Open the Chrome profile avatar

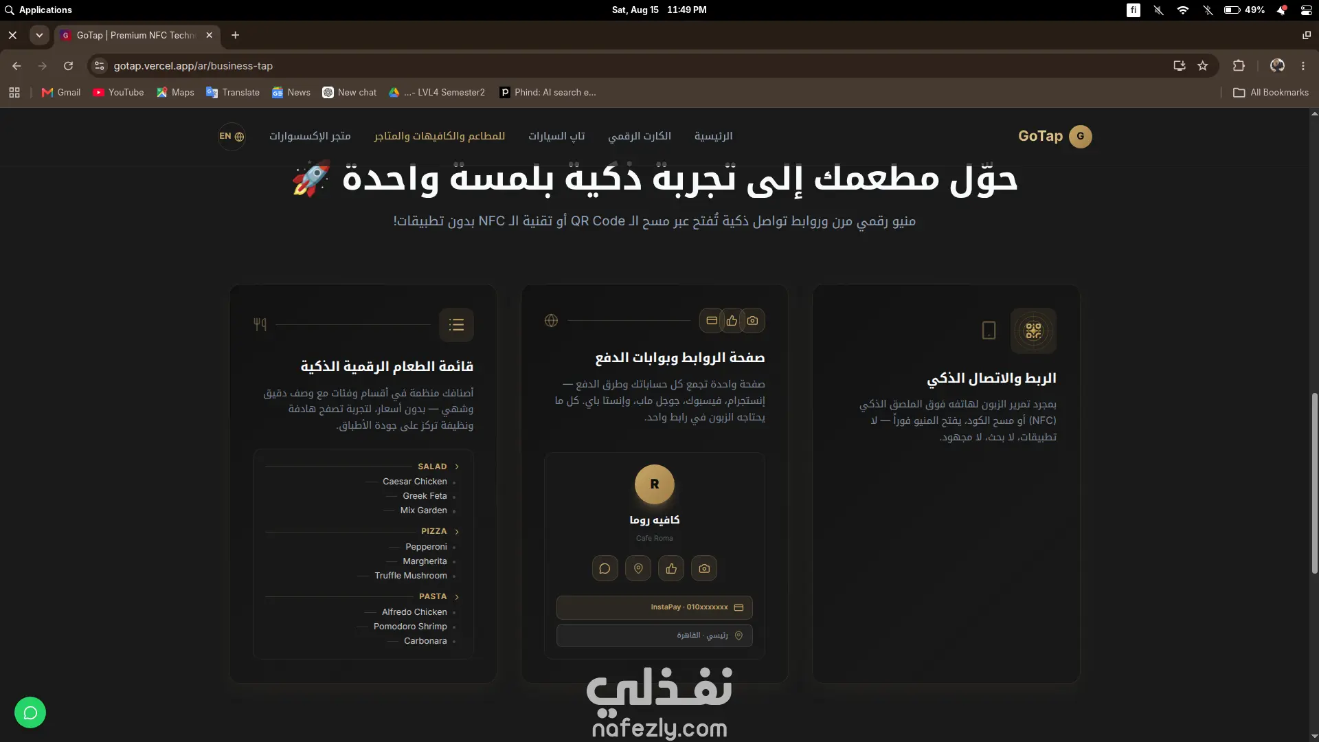click(1277, 66)
